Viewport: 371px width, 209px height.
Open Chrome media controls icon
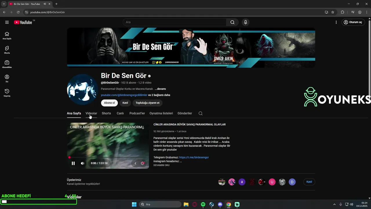pos(353,12)
